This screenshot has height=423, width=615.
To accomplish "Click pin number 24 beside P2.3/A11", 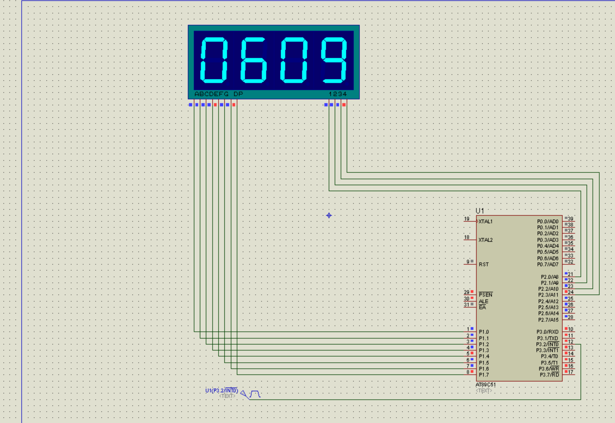I will pos(570,292).
